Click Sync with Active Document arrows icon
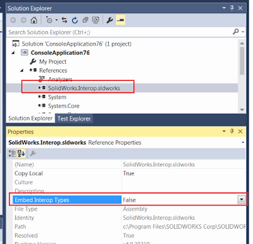 coord(65,20)
